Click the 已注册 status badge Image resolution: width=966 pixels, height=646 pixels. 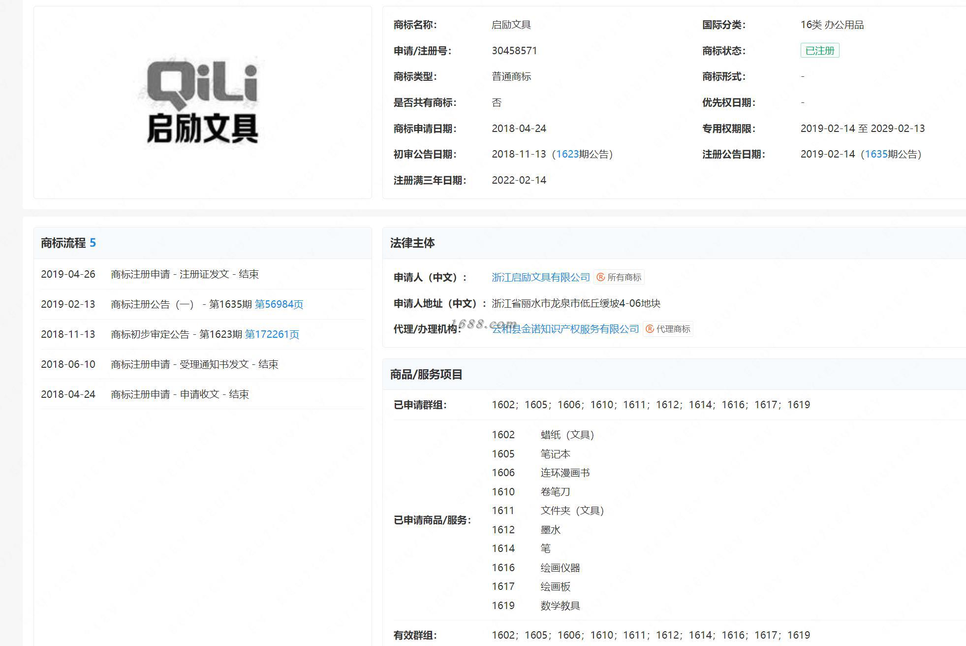click(820, 51)
